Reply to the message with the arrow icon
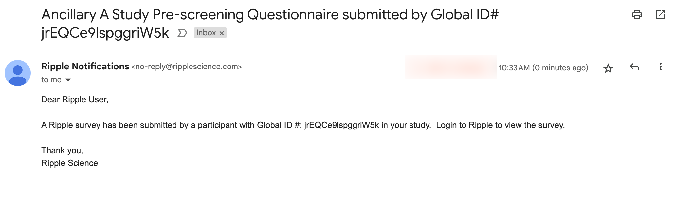Viewport: 675px width, 197px height. point(634,67)
